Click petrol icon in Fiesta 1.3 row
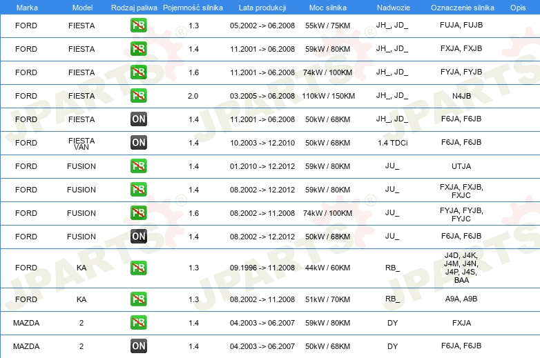The image size is (540, 358). pyautogui.click(x=138, y=26)
